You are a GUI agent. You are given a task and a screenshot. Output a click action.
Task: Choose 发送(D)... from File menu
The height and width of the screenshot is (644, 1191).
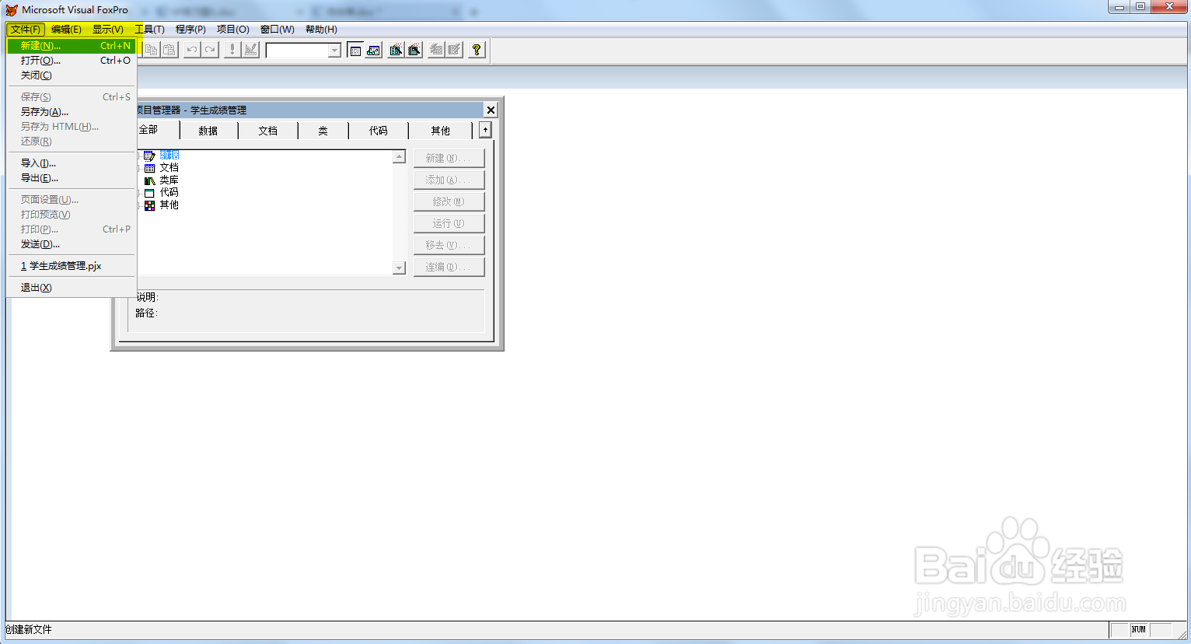click(x=72, y=244)
